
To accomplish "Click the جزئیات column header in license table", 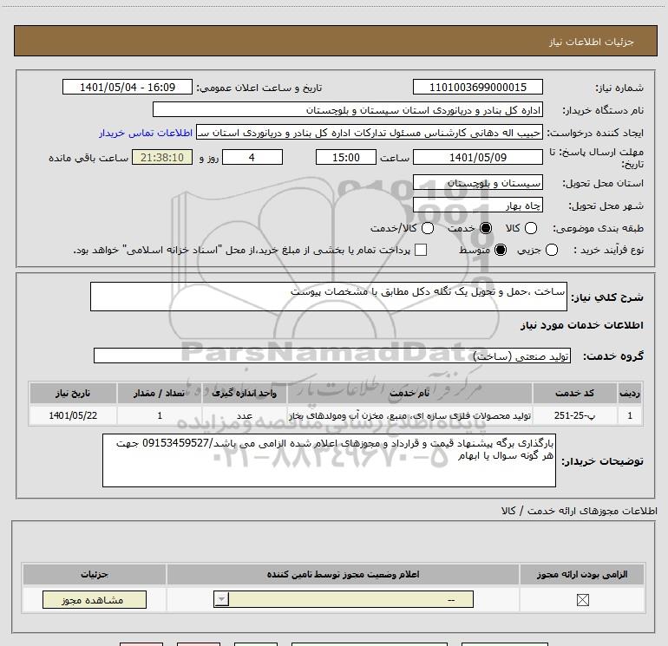I will (x=95, y=574).
